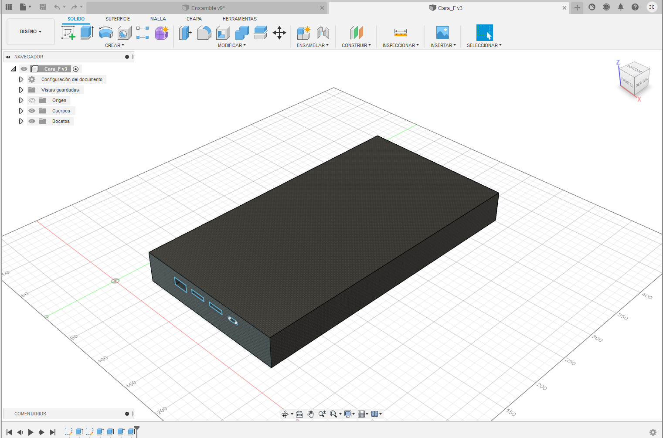Viewport: 663px width, 438px height.
Task: Expand the Bocetos folder
Action: (21, 121)
